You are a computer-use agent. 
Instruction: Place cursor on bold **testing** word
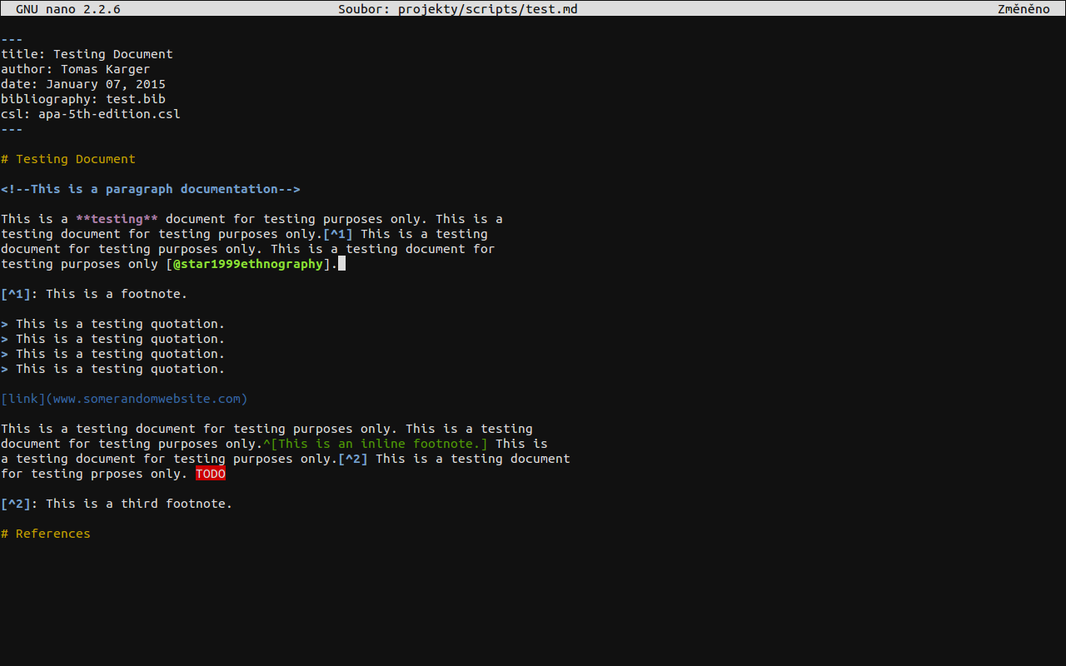tap(117, 219)
